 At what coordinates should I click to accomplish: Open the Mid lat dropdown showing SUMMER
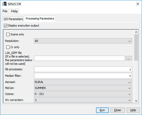[83, 88]
